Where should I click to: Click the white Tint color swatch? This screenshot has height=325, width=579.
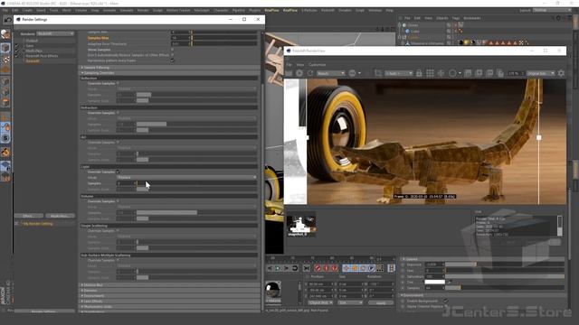[x=434, y=283]
